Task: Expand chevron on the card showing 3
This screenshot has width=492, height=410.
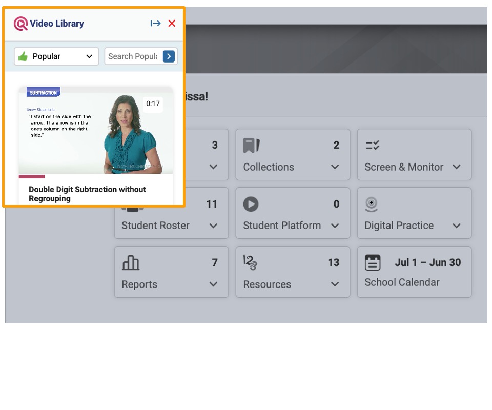Action: 213,167
